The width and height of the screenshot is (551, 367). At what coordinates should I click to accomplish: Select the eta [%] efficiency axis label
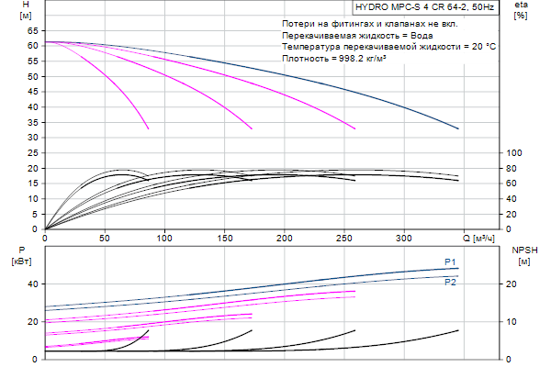click(x=521, y=11)
